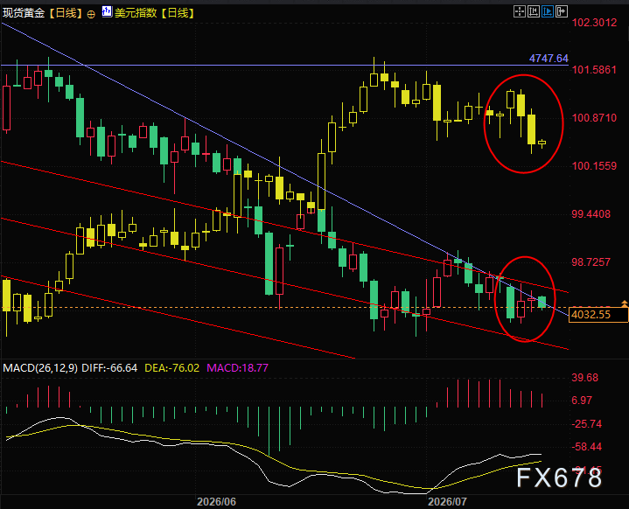The height and width of the screenshot is (509, 629).
Task: Click the DIFF:-66.64 readout
Action: tap(109, 368)
